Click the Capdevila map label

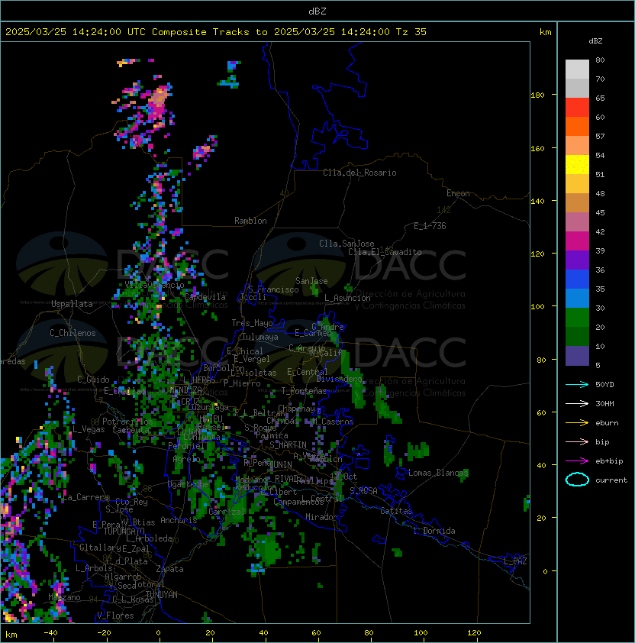(205, 297)
